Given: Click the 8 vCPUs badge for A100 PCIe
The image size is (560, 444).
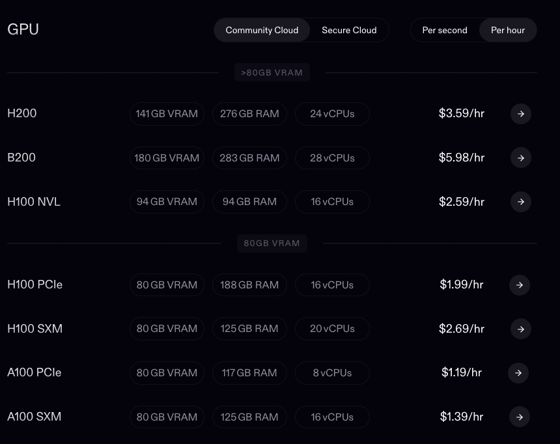Looking at the screenshot, I should click(332, 373).
